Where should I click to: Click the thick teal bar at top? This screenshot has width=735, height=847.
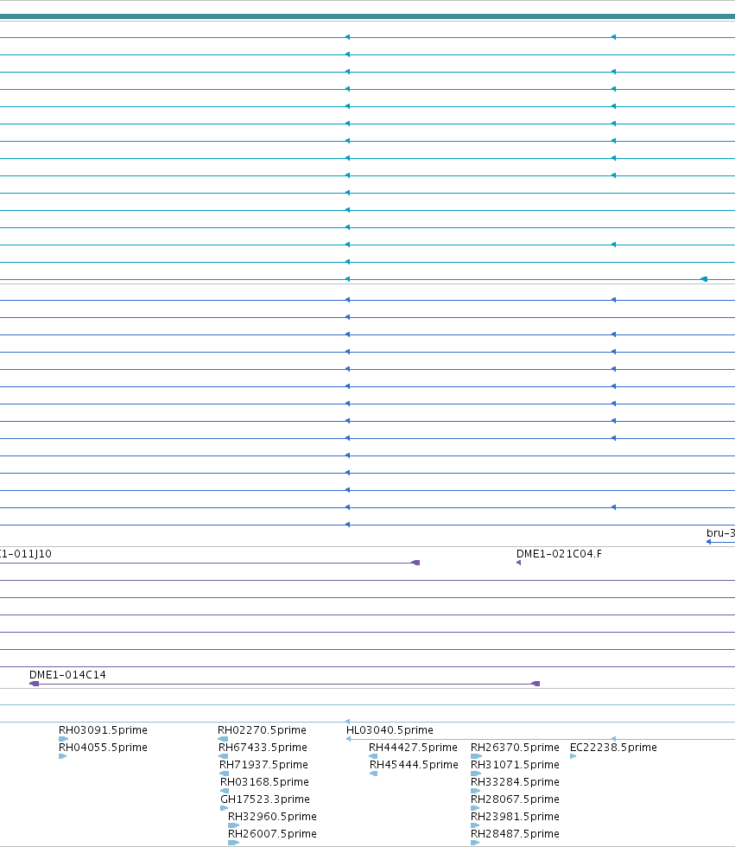(x=368, y=16)
